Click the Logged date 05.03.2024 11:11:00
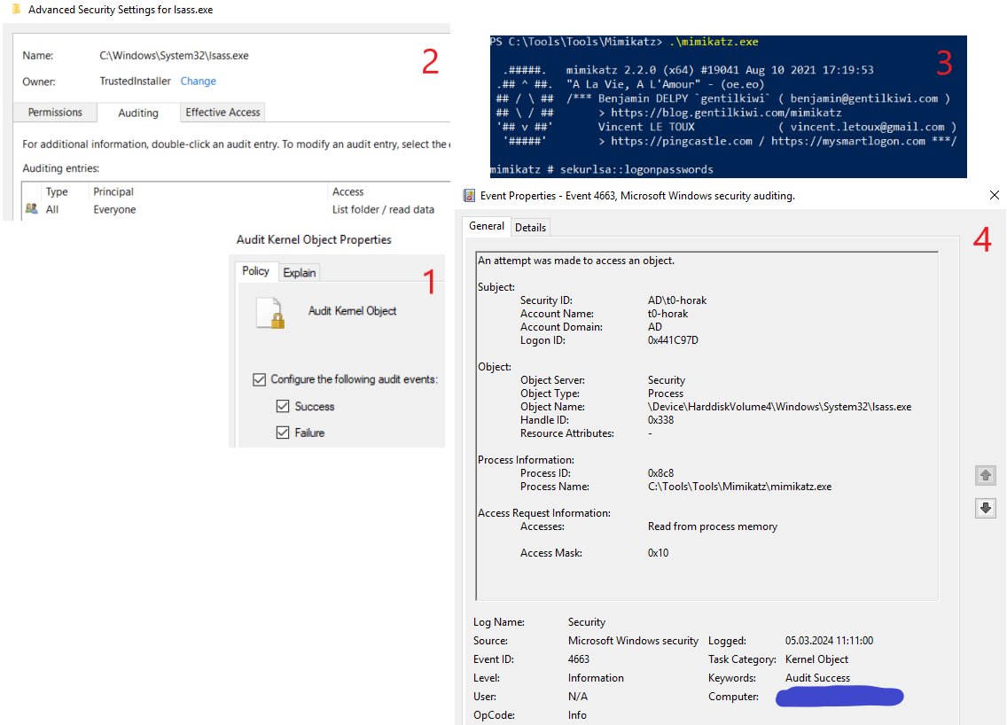The width and height of the screenshot is (1007, 725). [829, 641]
